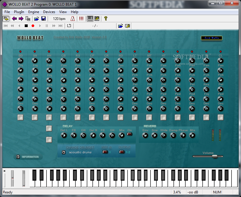Jump to start with the skip-back control

click(6, 26)
